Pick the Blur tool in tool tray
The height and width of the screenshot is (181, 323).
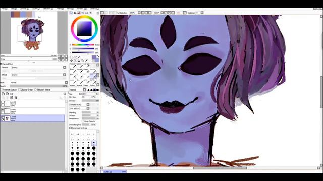coord(73,76)
